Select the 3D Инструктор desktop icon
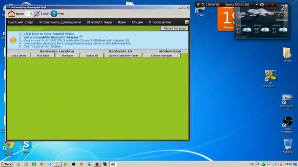 [270, 79]
